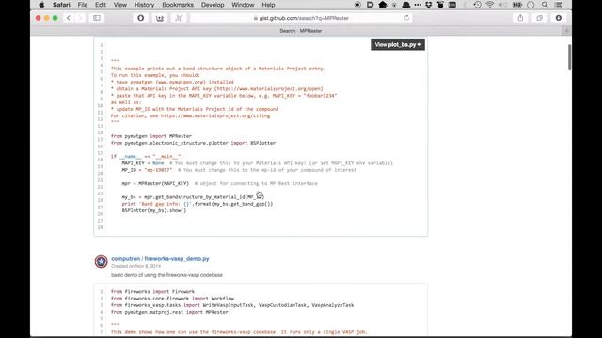
Task: Click the page's vertical scrollbar thumb
Action: coord(569,57)
